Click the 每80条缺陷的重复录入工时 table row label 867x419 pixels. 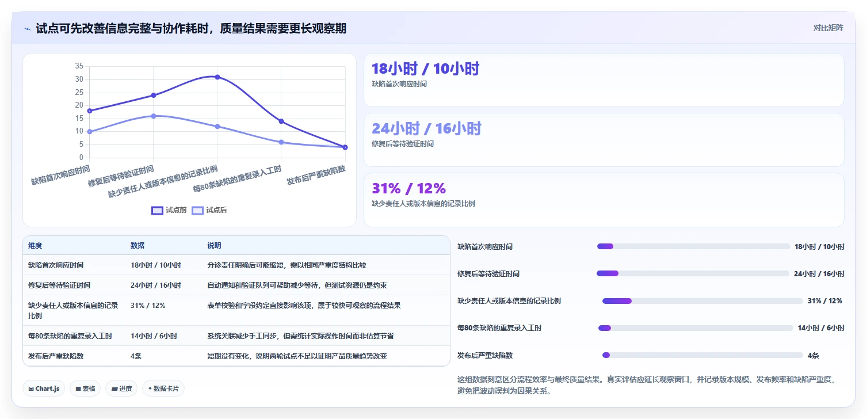pos(70,336)
